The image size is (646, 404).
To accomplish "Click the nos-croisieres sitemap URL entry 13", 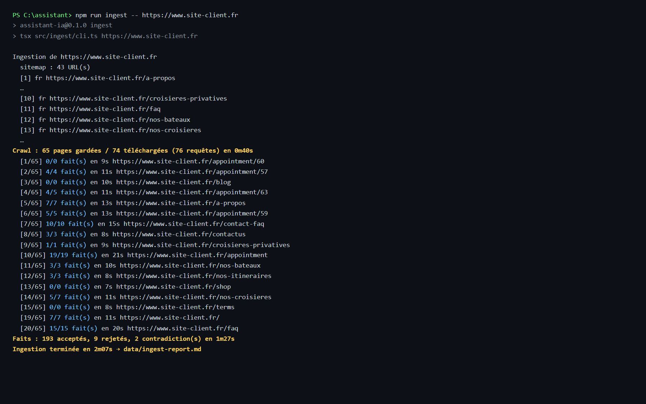I will [x=125, y=130].
